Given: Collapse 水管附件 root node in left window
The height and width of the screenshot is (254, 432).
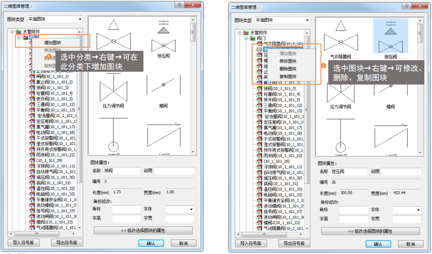Looking at the screenshot, I should pyautogui.click(x=12, y=32).
